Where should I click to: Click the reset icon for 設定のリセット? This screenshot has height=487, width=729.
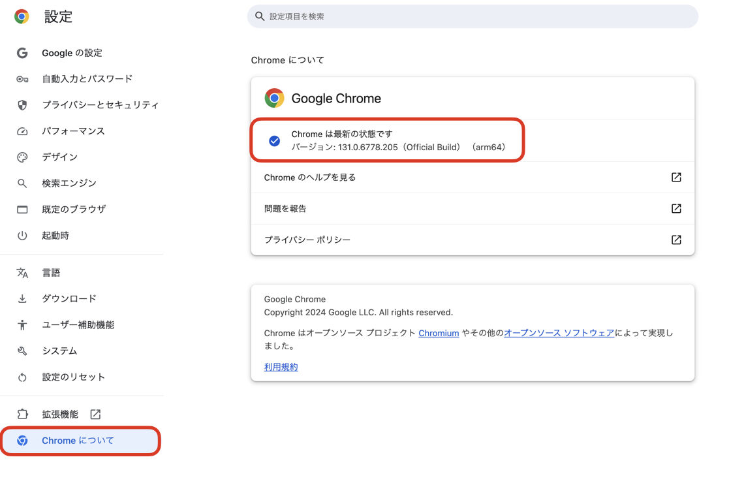[x=22, y=377]
